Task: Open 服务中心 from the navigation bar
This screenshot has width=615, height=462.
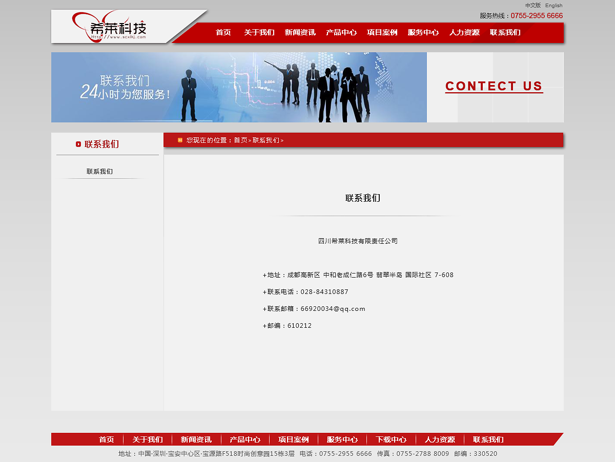Action: coord(423,32)
